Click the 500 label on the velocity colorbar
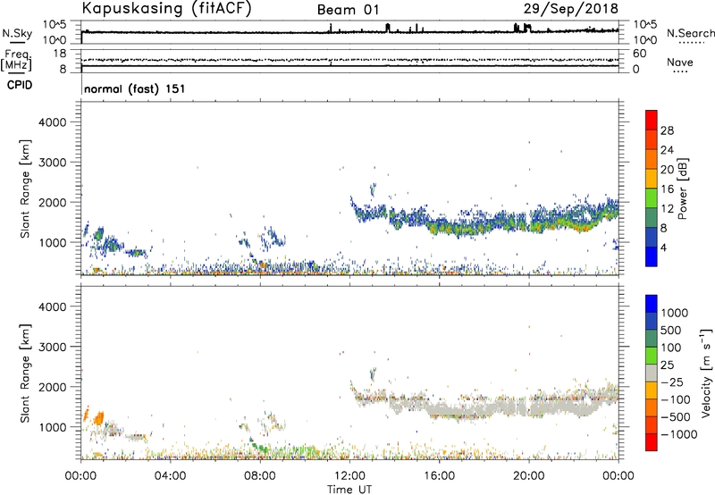715x495 pixels. [671, 330]
